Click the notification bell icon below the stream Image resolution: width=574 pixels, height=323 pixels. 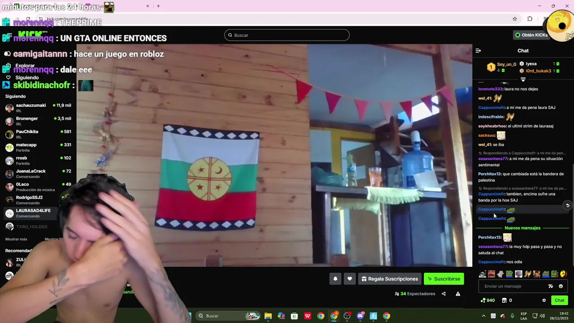[335, 279]
